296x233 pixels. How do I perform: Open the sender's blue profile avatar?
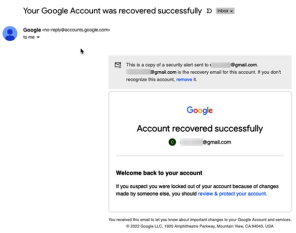[x=10, y=33]
